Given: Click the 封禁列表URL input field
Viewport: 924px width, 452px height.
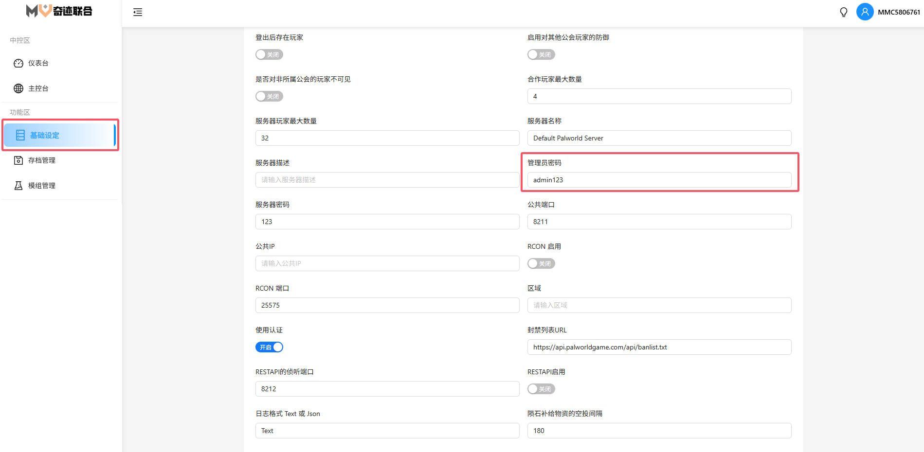Looking at the screenshot, I should pos(659,347).
